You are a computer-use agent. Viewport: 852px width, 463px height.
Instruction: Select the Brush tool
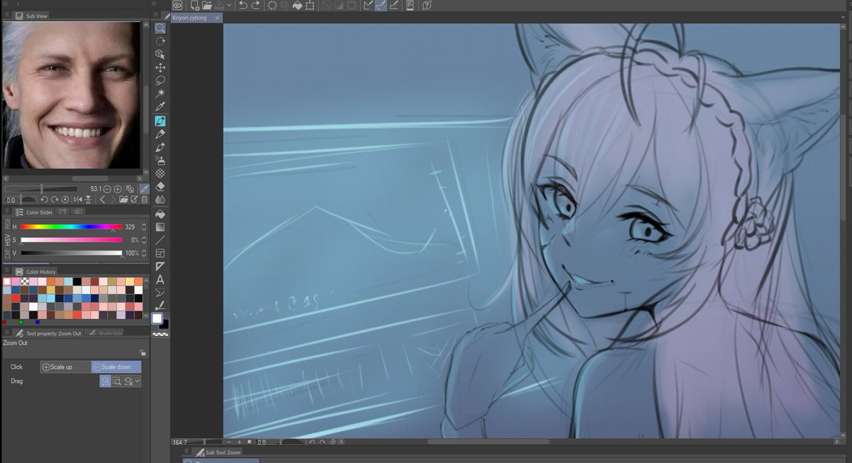tap(160, 147)
